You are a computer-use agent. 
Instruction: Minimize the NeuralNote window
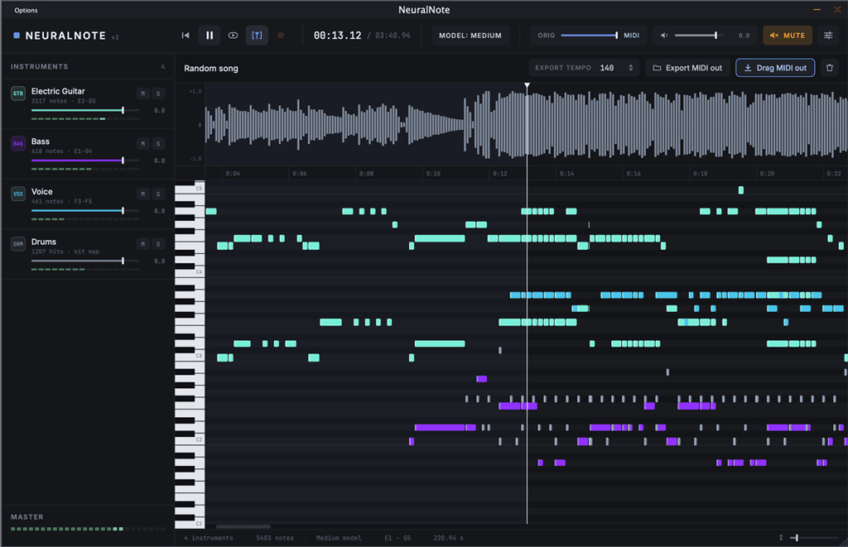click(817, 10)
